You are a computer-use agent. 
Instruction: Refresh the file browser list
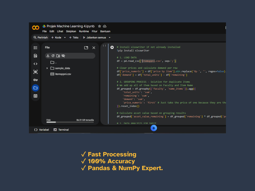pyautogui.click(x=53, y=56)
